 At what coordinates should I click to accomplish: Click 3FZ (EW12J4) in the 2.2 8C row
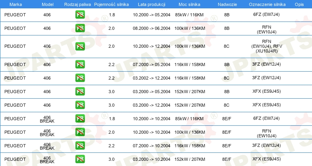(x=267, y=78)
